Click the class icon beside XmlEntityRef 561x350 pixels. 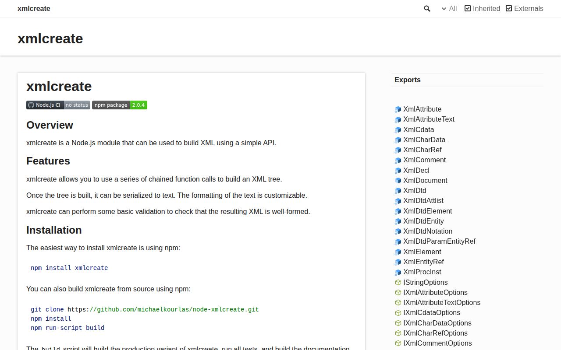click(398, 262)
